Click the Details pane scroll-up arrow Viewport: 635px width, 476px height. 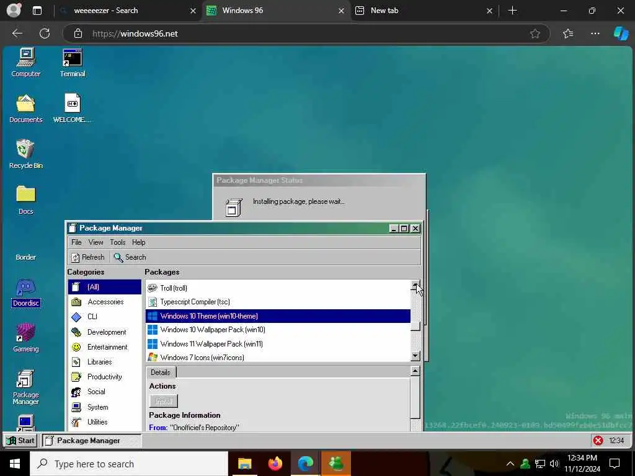tap(415, 371)
